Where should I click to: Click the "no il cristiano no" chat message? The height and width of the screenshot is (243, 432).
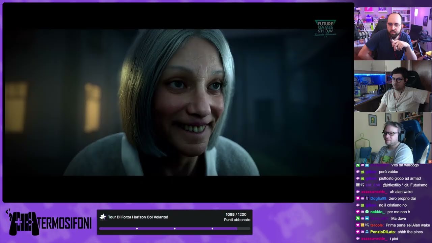point(393,205)
